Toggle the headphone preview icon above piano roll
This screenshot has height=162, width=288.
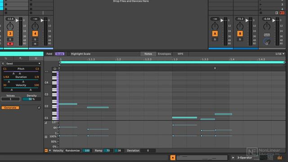tap(55, 69)
